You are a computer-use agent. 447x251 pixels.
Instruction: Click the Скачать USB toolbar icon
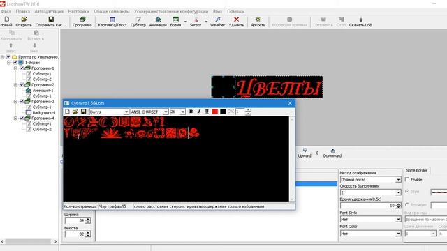(x=360, y=19)
